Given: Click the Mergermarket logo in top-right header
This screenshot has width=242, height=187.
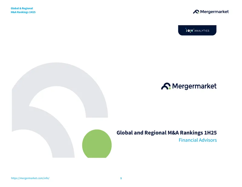Looking at the screenshot, I should 211,12.
